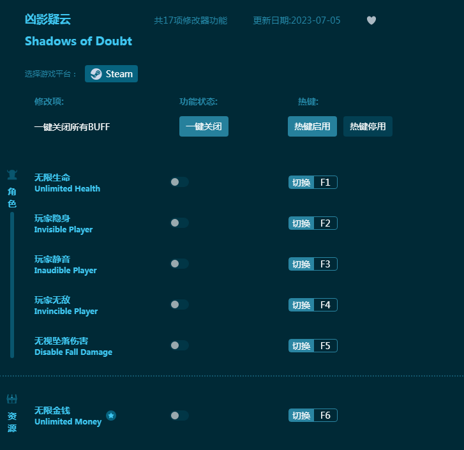
Task: Edit the F6 hotkey field
Action: tap(326, 416)
